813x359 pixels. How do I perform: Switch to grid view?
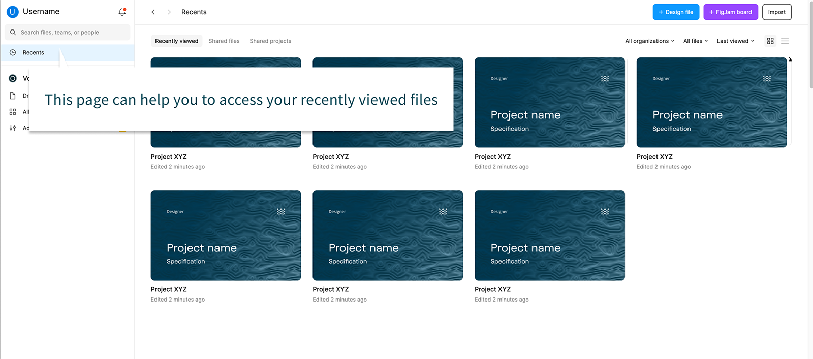pyautogui.click(x=770, y=41)
